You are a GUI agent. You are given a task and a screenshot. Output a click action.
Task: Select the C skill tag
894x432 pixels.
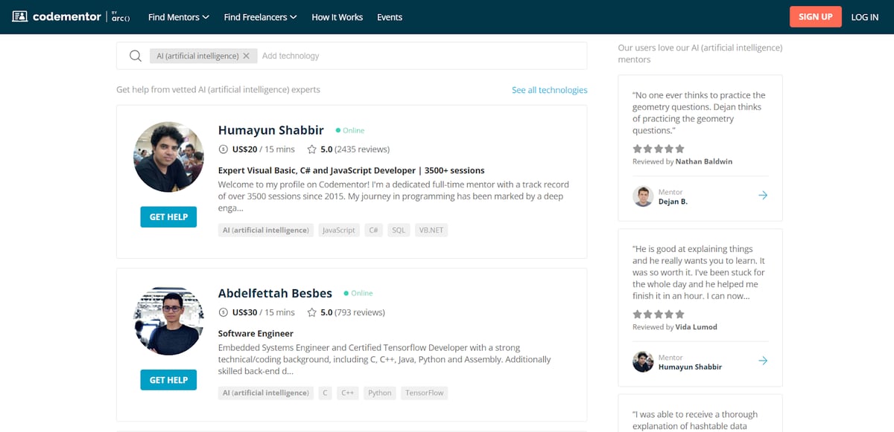(x=325, y=393)
